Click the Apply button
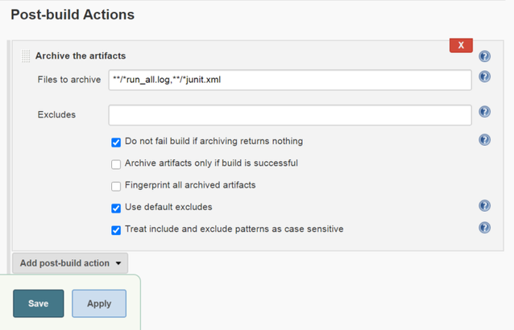 99,303
